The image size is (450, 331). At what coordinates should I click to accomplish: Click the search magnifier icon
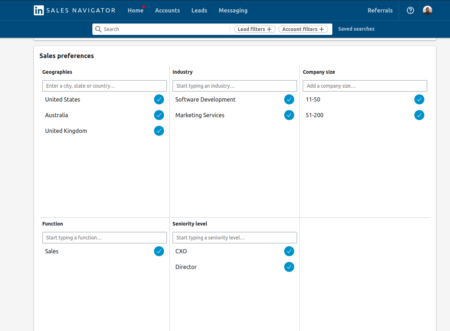[98, 29]
